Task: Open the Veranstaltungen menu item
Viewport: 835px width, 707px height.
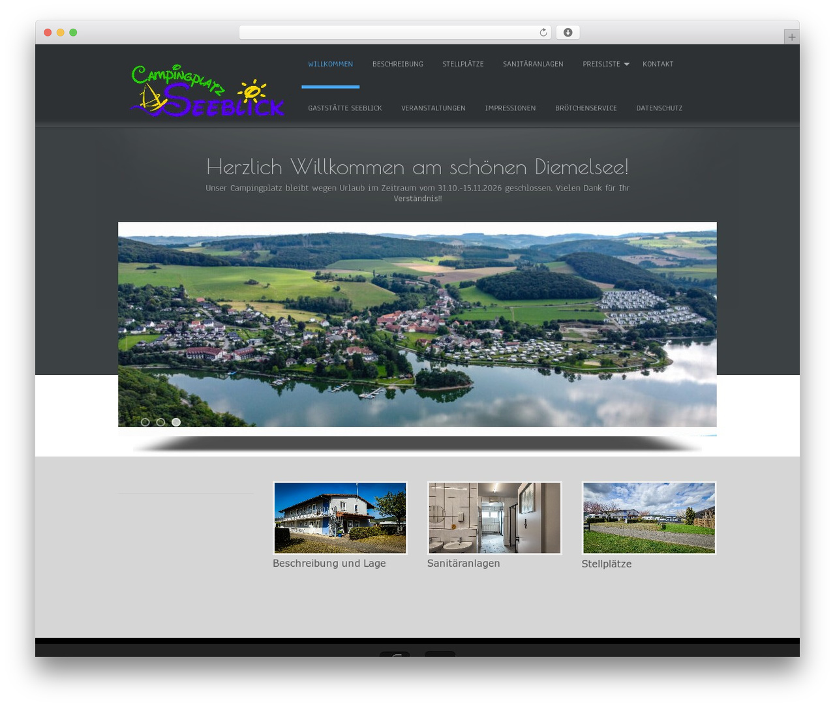Action: point(433,108)
